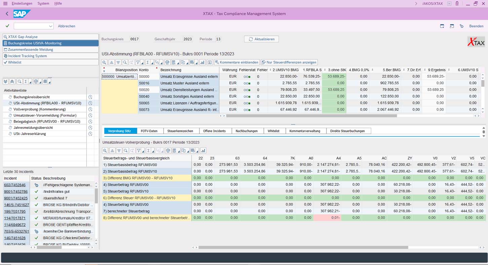Show graphic chart for Vollverprobung table
The width and height of the screenshot is (488, 265).
203,151
